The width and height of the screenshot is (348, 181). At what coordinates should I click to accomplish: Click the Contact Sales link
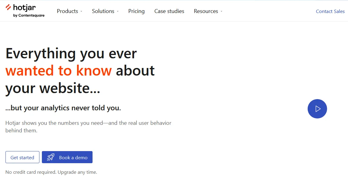click(330, 11)
